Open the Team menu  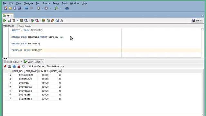pyautogui.click(x=56, y=3)
